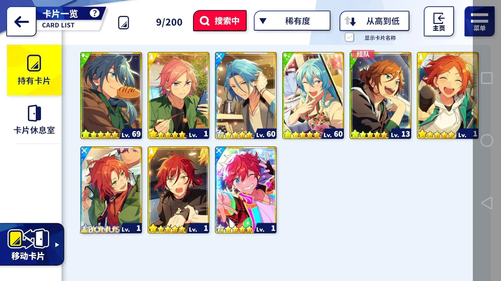The width and height of the screenshot is (501, 281).
Task: Tap the Android back triangle navigation icon
Action: click(x=487, y=203)
